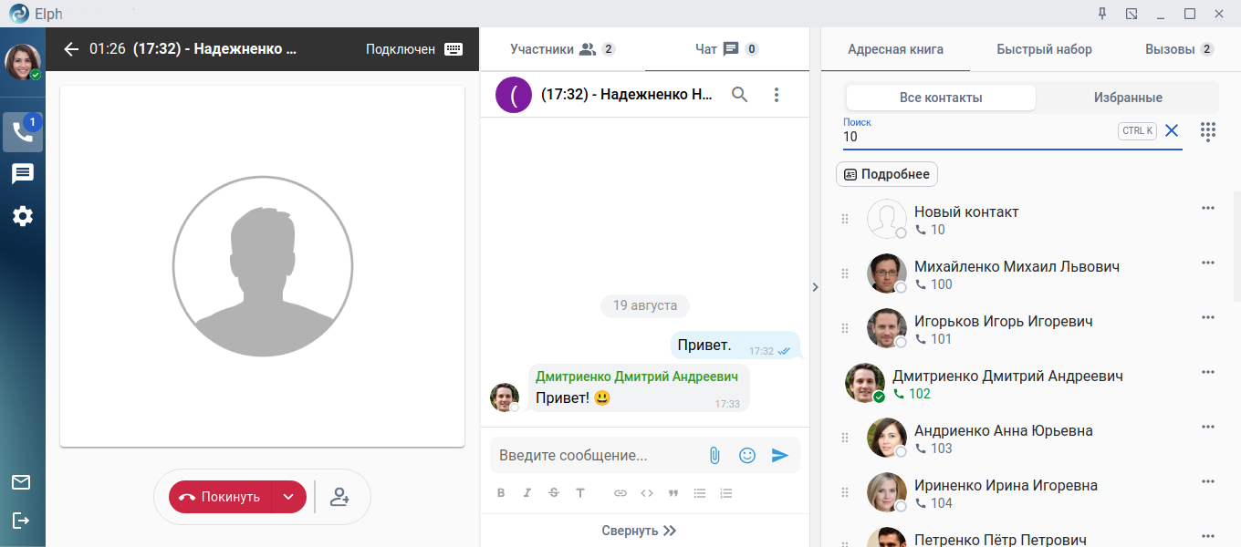
Task: Open options menu for Новый контакт
Action: pyautogui.click(x=1208, y=208)
